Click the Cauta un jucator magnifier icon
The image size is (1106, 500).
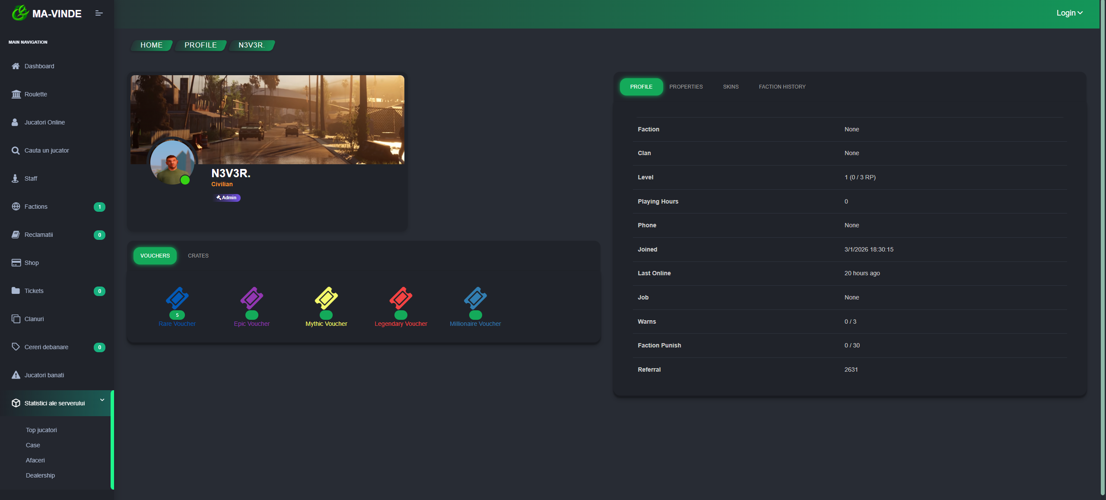(x=16, y=150)
